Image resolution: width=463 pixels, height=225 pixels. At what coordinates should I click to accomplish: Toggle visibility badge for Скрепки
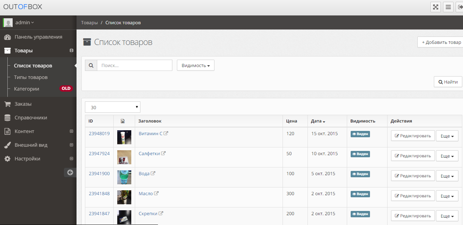[x=360, y=214]
